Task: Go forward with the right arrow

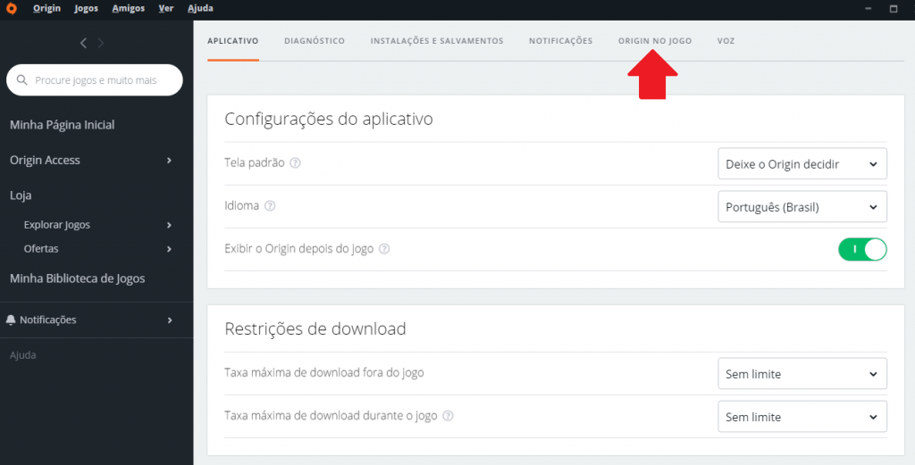Action: pos(101,43)
